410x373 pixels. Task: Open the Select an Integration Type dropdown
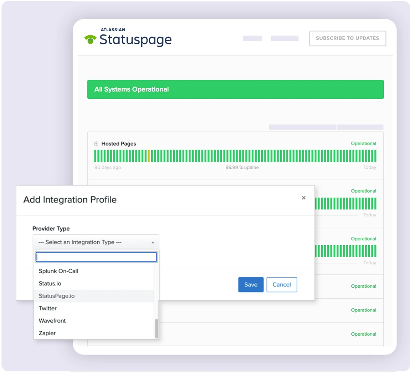(x=96, y=242)
